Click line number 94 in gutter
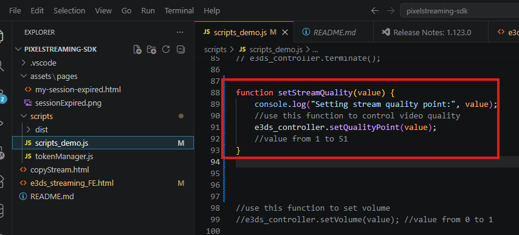 [215, 162]
